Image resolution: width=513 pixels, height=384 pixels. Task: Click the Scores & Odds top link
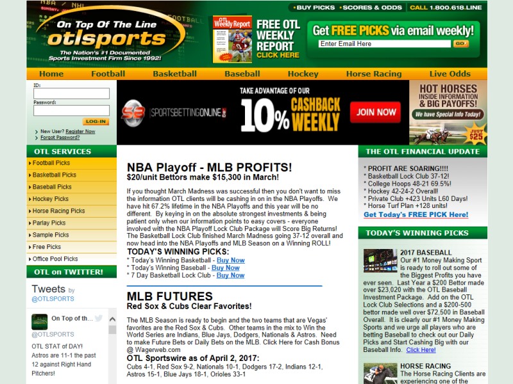(371, 8)
